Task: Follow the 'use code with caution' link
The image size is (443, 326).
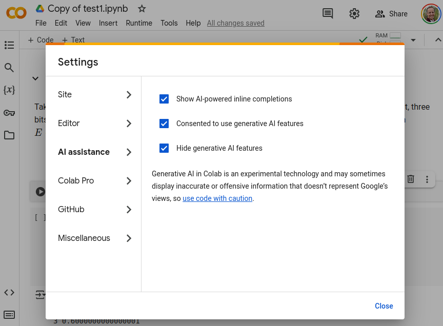Action: 217,198
